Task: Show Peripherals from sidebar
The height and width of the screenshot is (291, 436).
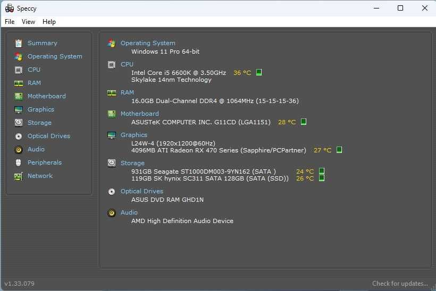Action: click(x=45, y=162)
